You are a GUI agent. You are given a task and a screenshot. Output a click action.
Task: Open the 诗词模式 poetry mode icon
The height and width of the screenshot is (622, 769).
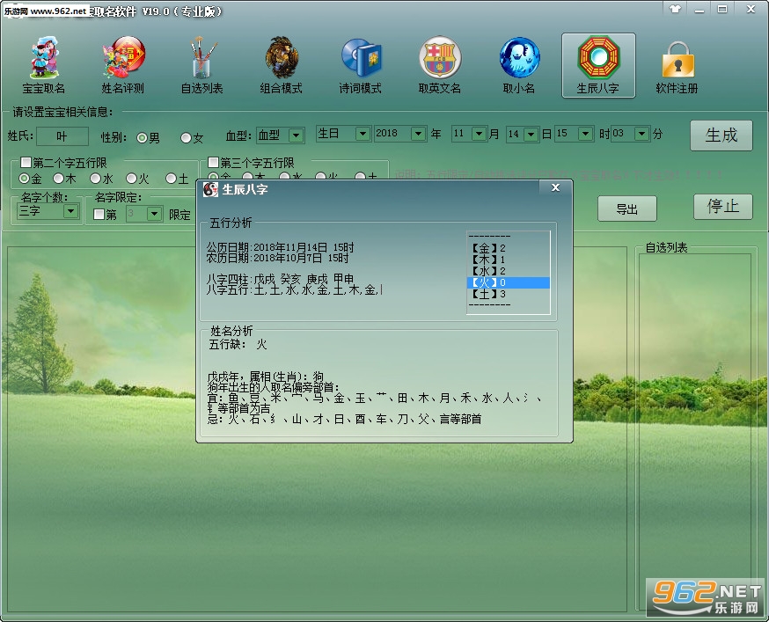[x=361, y=65]
